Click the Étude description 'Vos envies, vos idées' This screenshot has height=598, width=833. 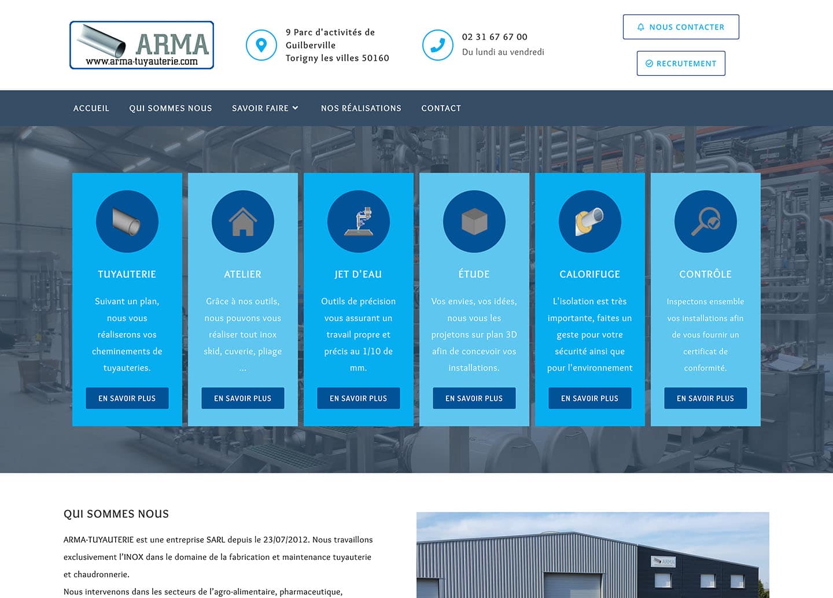click(x=474, y=334)
